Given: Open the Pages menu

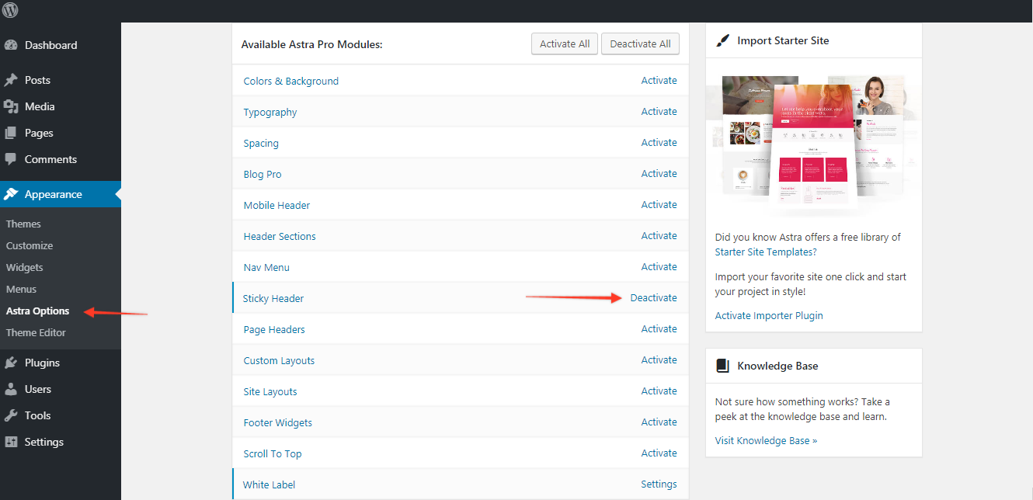Looking at the screenshot, I should coord(61,133).
